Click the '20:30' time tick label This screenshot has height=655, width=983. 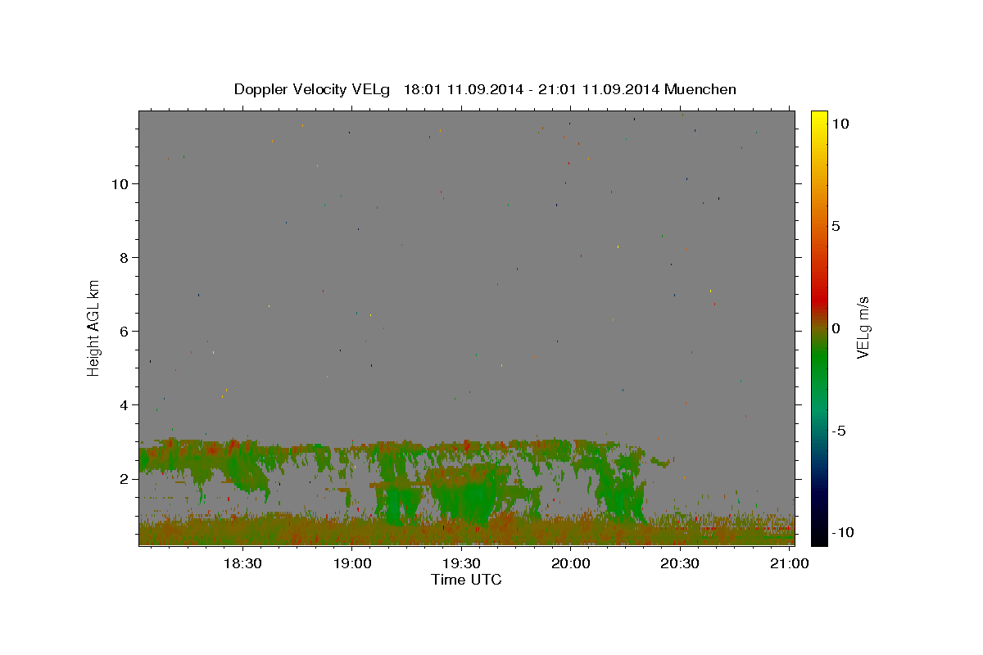pyautogui.click(x=680, y=563)
